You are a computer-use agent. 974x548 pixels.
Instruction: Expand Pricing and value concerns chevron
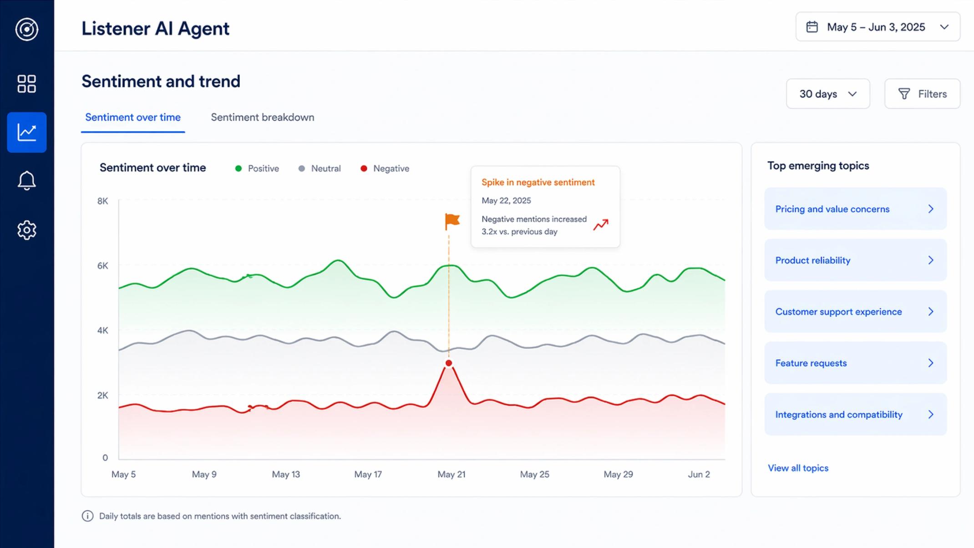(931, 209)
